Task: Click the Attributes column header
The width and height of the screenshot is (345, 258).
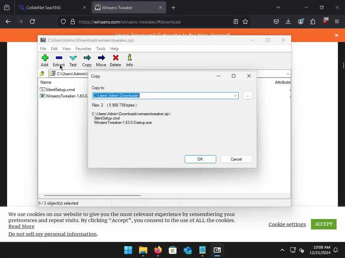Action: pyautogui.click(x=283, y=82)
